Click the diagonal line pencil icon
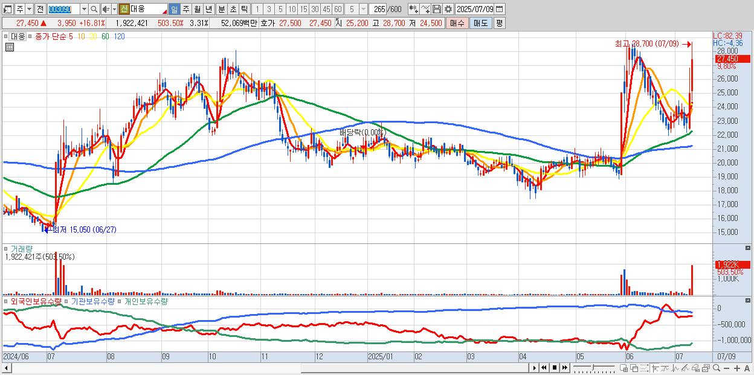754x375 pixels. point(685,368)
